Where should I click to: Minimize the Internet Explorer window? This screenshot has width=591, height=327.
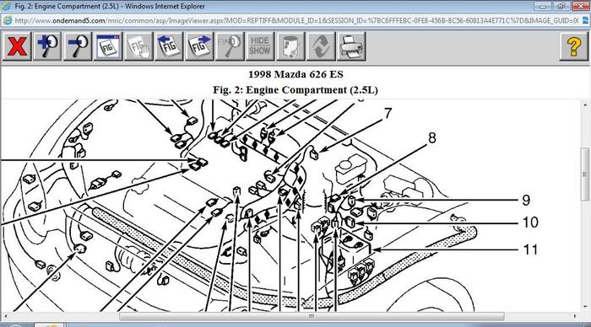(543, 6)
